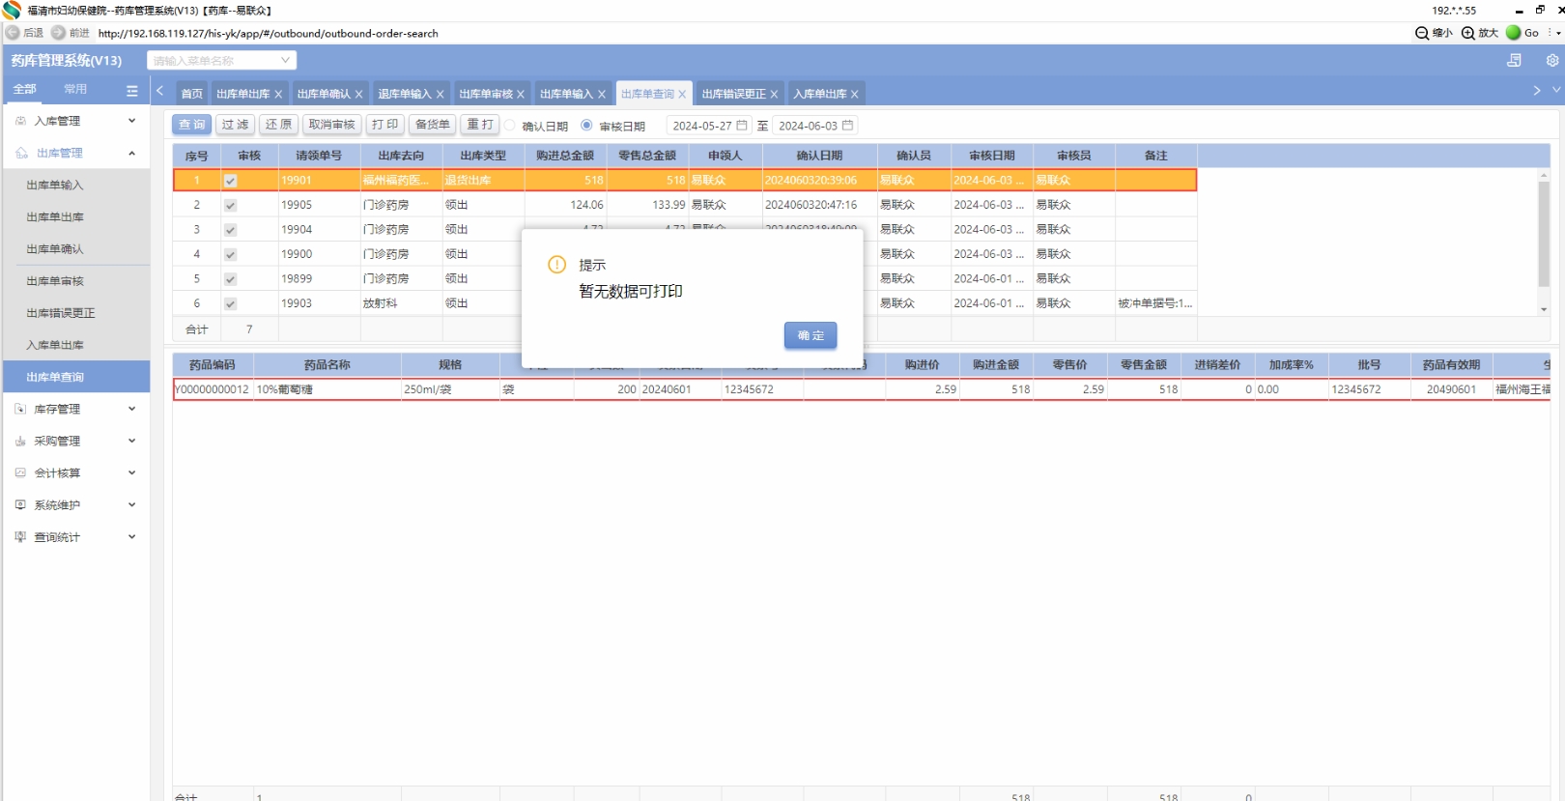Image resolution: width=1565 pixels, height=801 pixels.
Task: Close the 出库单输入 tab
Action: tap(602, 94)
